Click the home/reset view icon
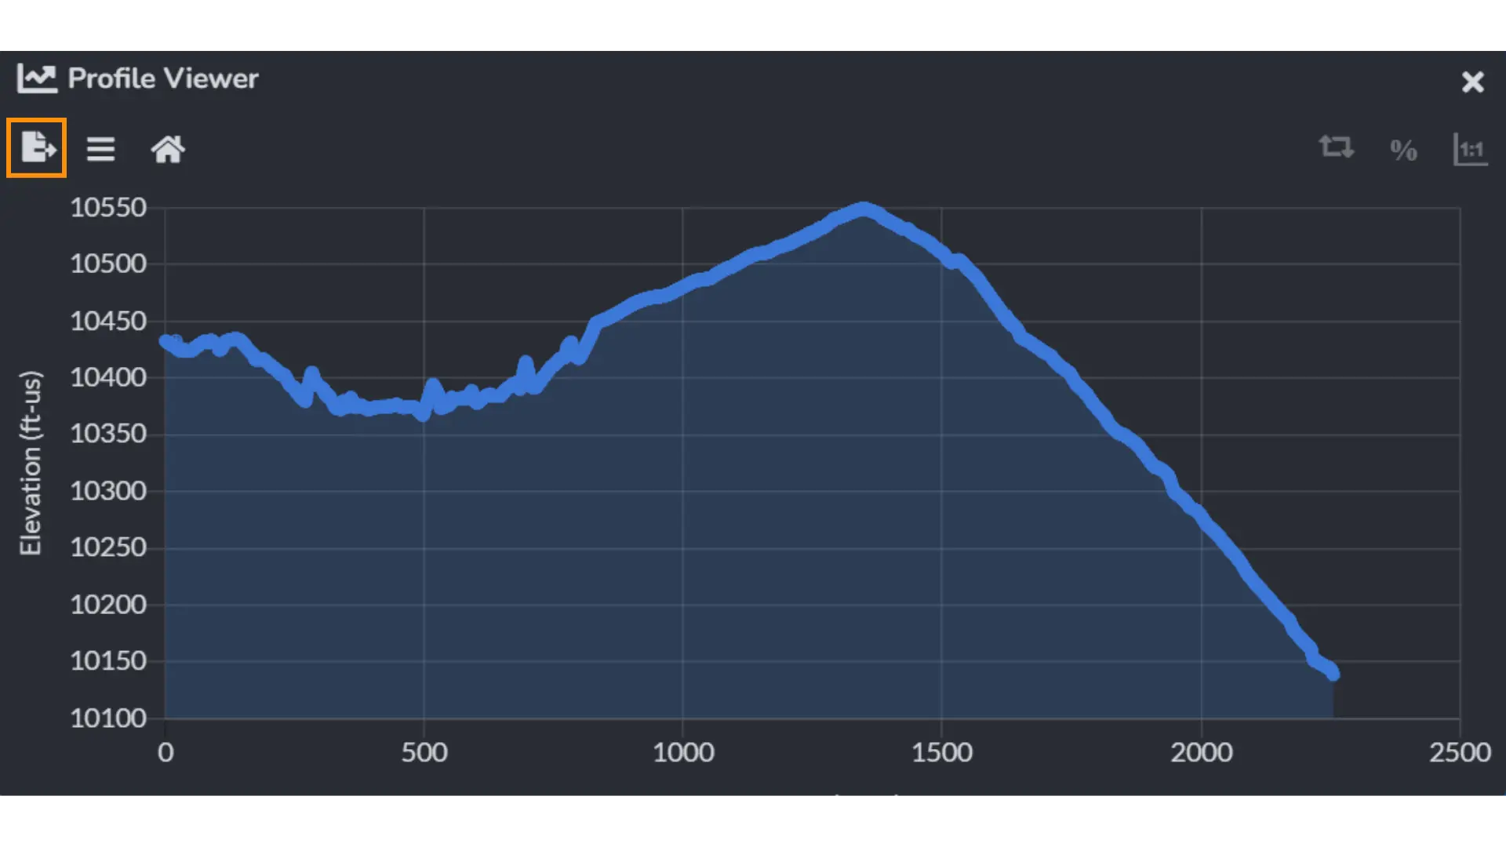This screenshot has height=847, width=1506. point(168,148)
